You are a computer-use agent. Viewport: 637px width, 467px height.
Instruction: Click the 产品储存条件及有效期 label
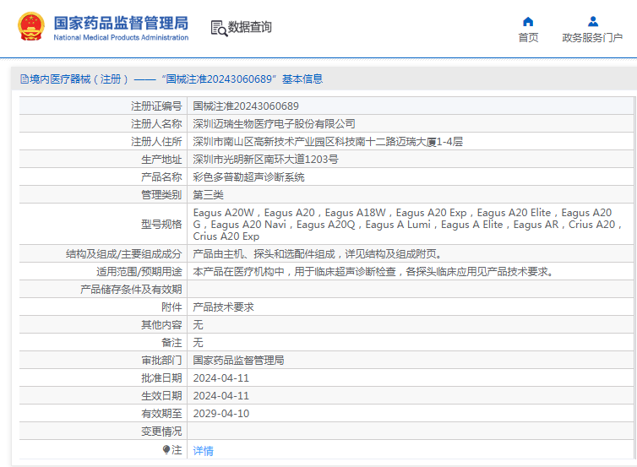(x=131, y=290)
